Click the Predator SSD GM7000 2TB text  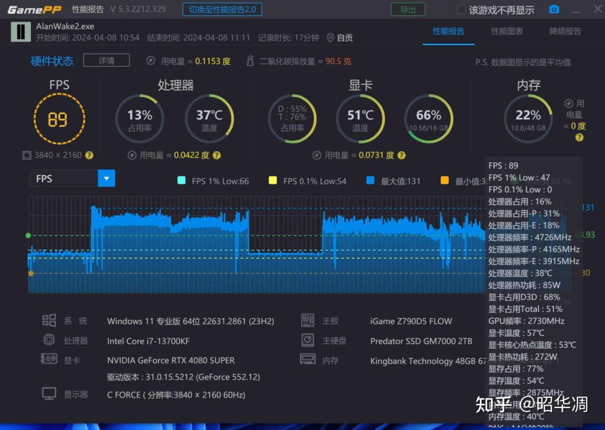[x=421, y=341]
